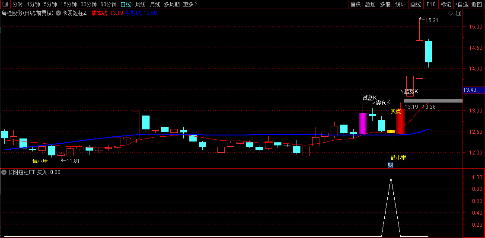Switch to 月线 monthly chart
Image resolution: width=485 pixels, height=238 pixels.
pos(155,4)
